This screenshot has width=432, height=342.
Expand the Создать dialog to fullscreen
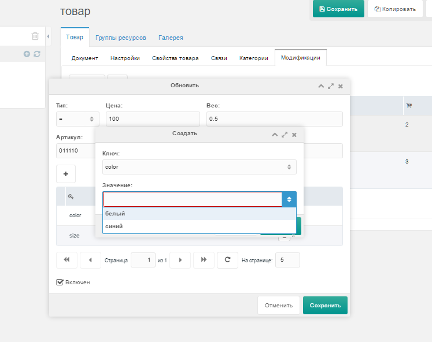(x=285, y=134)
